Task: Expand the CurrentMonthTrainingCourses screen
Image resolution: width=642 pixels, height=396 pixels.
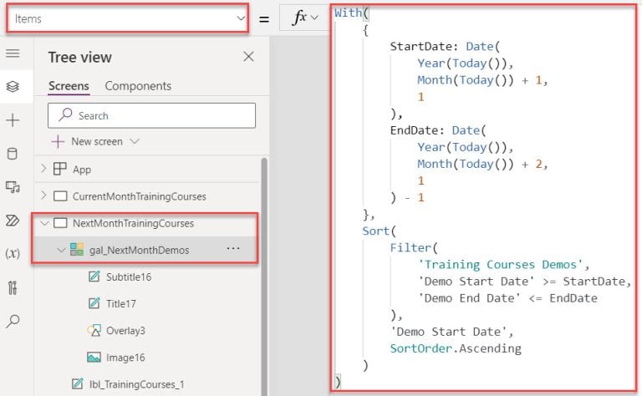Action: tap(43, 195)
